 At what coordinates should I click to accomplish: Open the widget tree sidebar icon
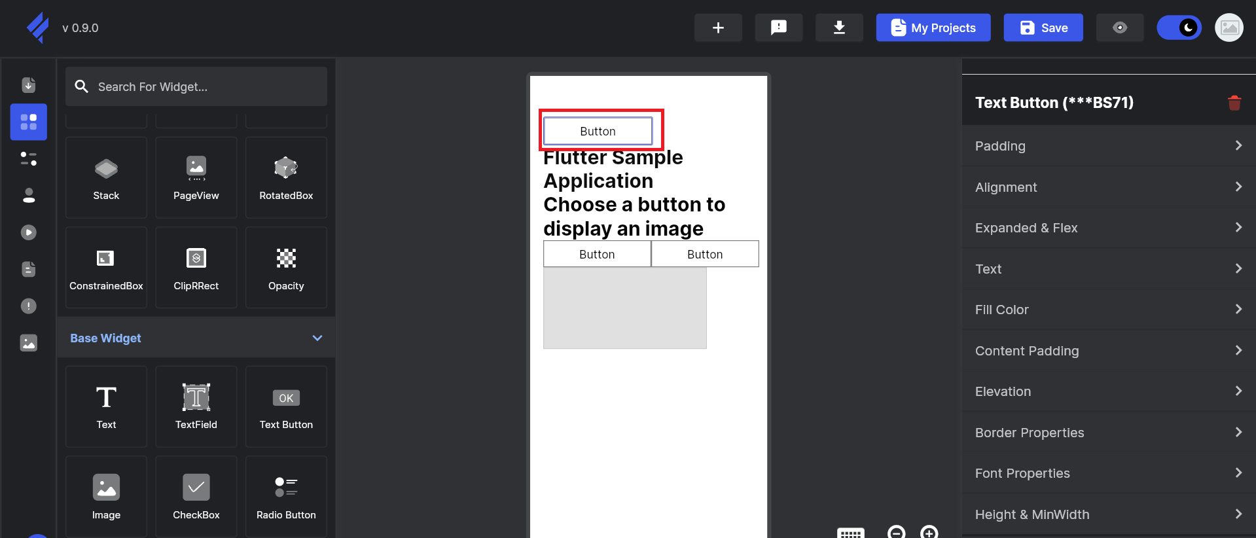click(28, 158)
